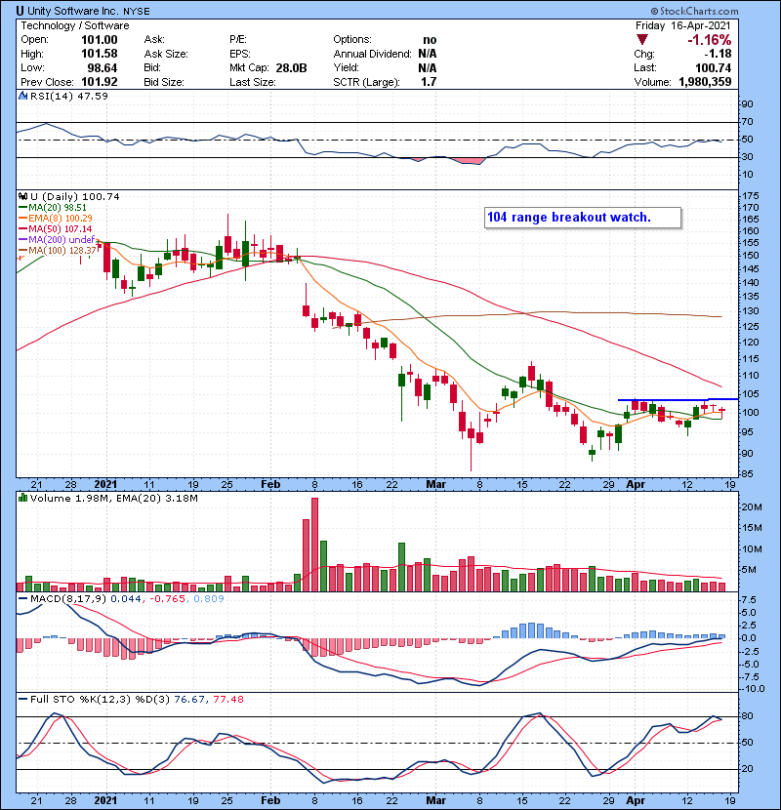The image size is (781, 810).
Task: Click the Volume 1.98M, EMA(20) 3.18M label
Action: 113,499
